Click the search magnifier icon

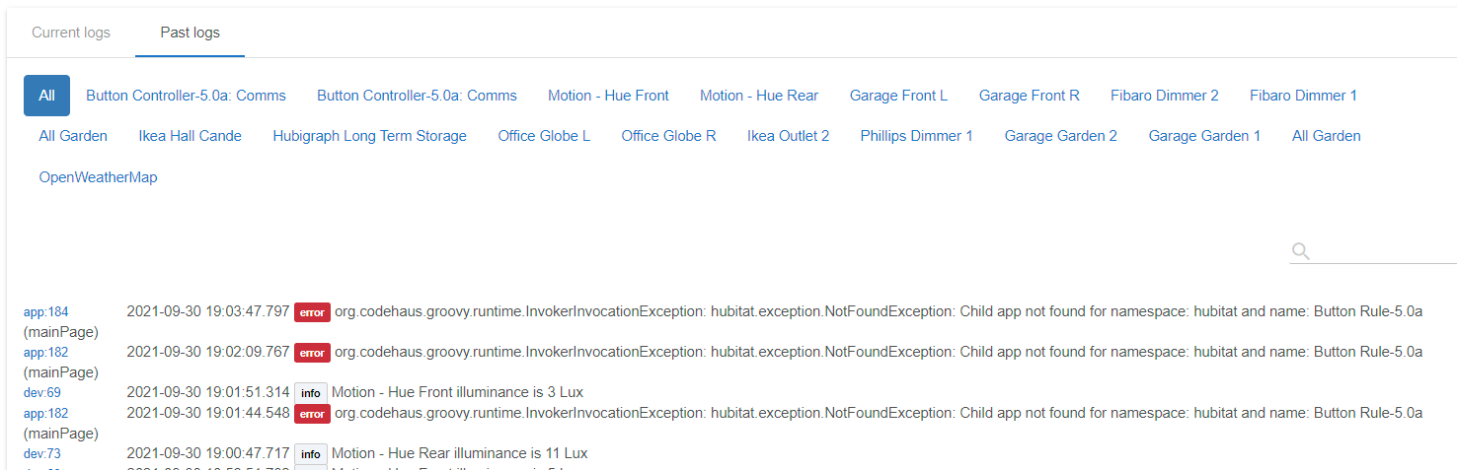coord(1301,251)
